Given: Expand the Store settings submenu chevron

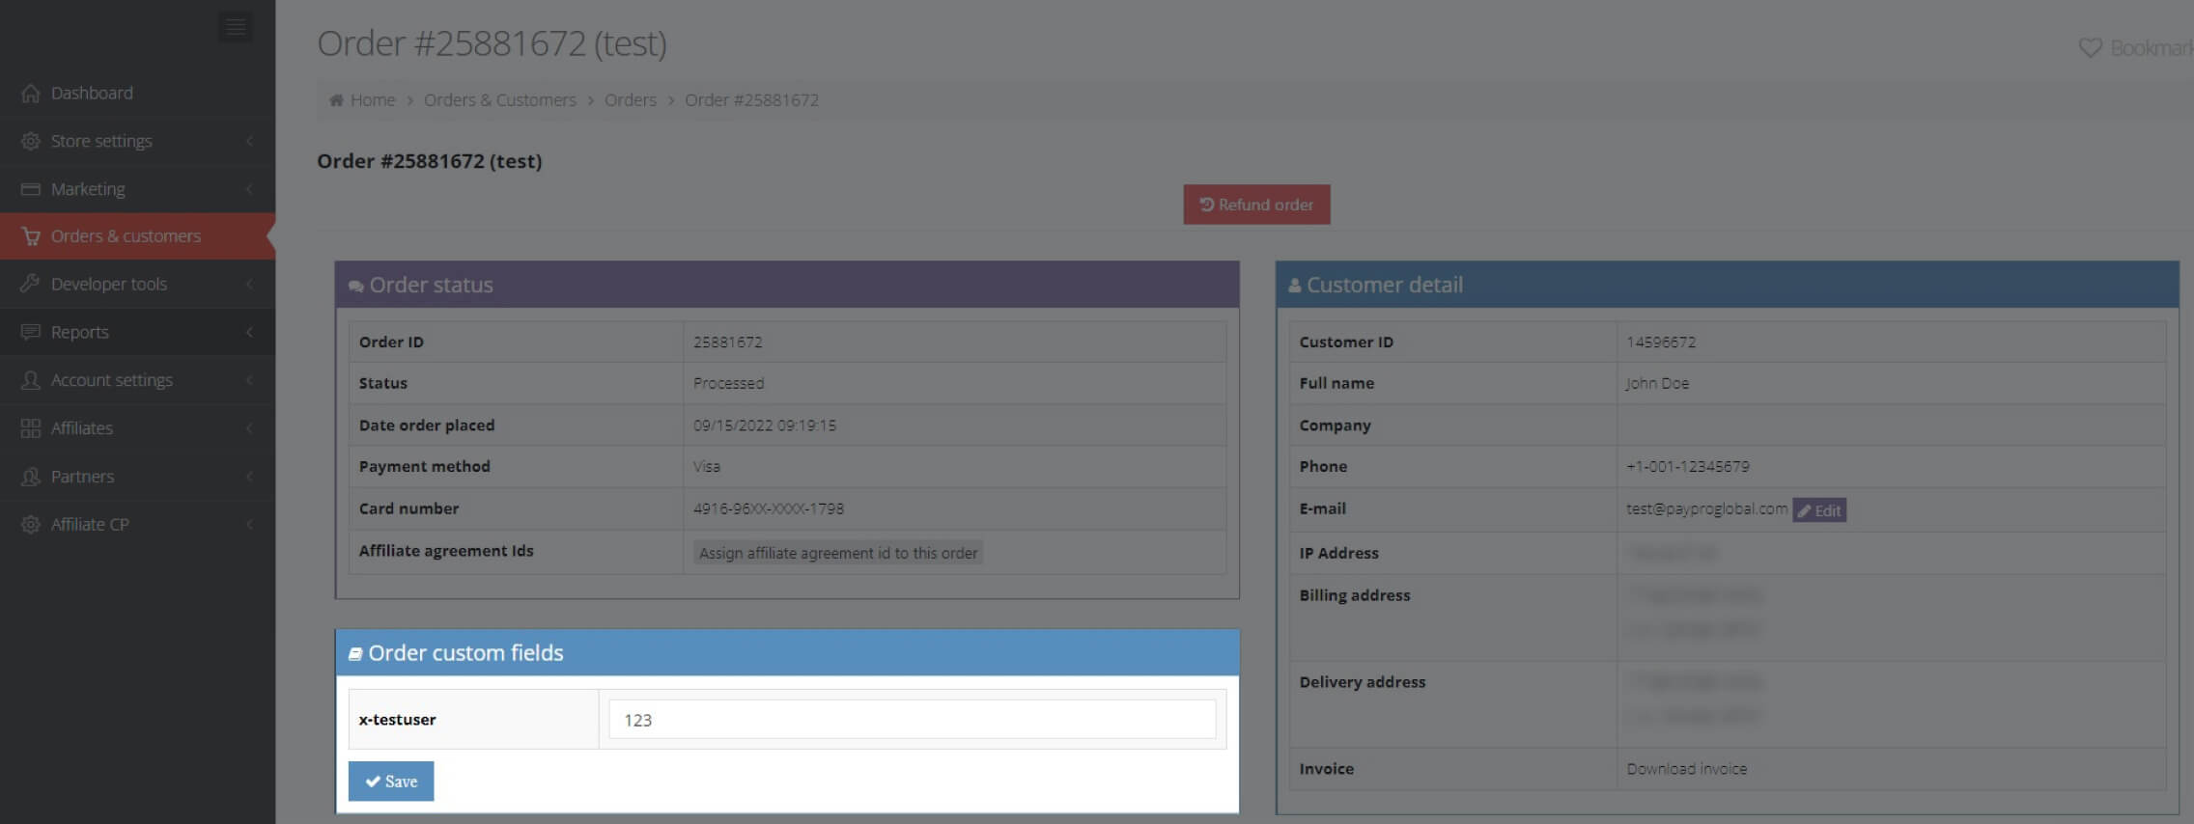Looking at the screenshot, I should click(250, 141).
